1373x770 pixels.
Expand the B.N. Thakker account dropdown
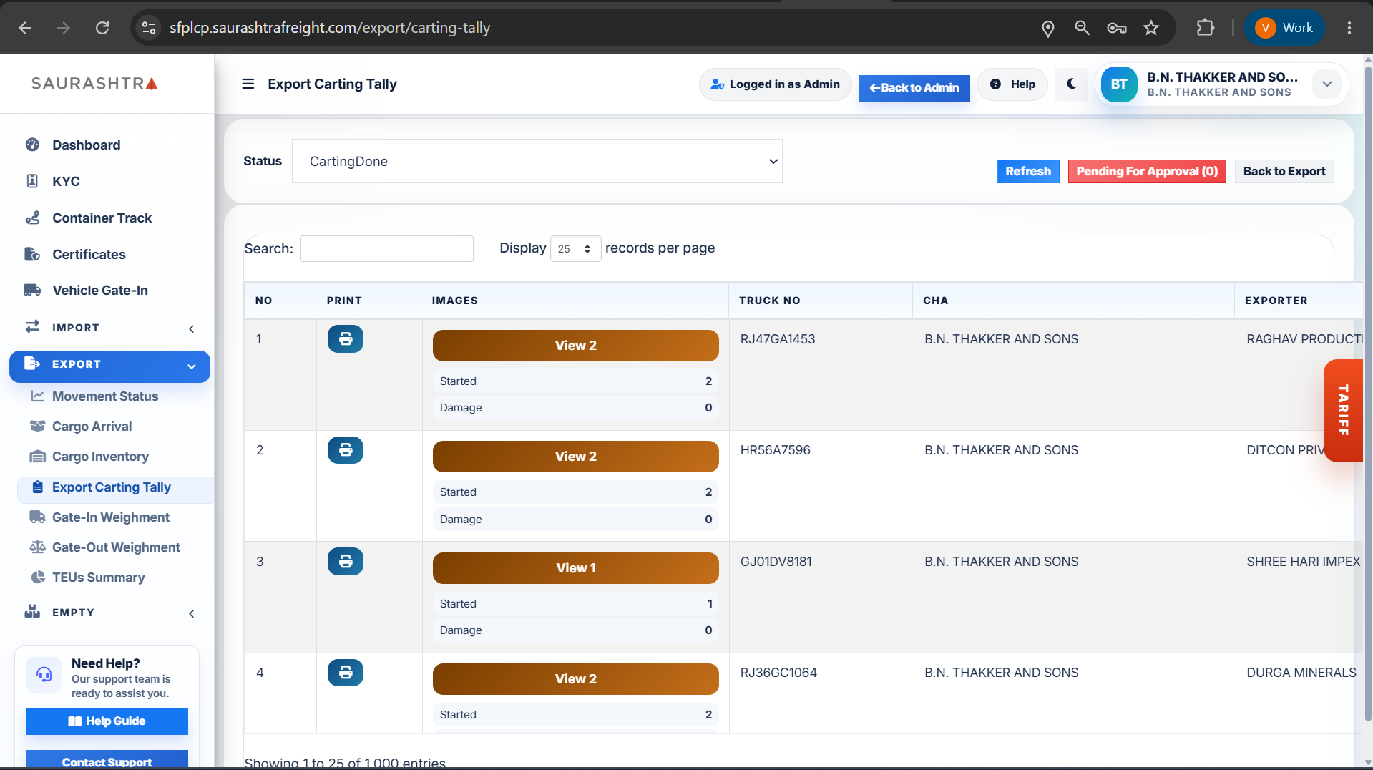1326,84
